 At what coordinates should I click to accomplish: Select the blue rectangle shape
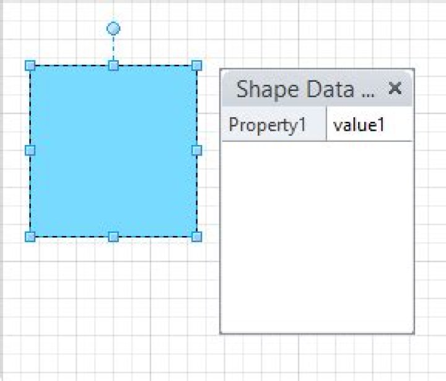(x=113, y=151)
